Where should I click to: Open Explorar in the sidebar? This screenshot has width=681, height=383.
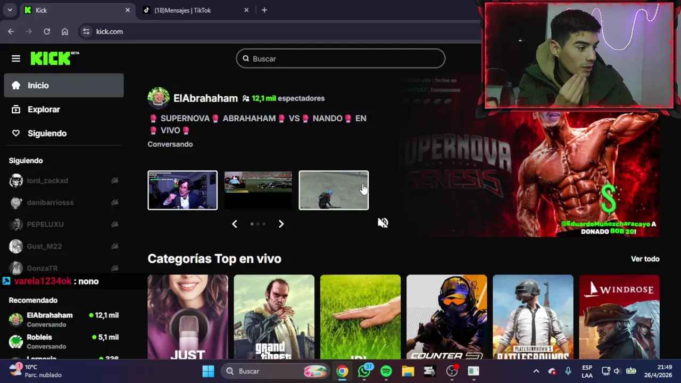64,109
